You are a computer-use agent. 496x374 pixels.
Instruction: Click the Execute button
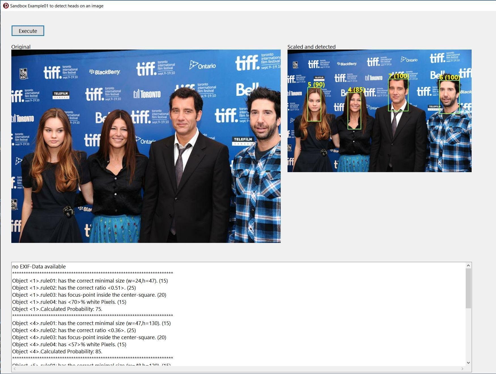[x=28, y=31]
